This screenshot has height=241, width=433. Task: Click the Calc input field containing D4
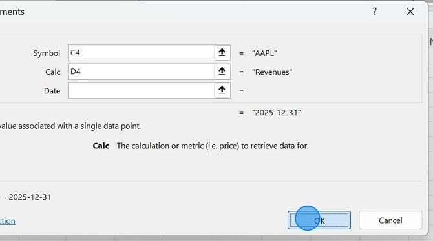click(141, 72)
